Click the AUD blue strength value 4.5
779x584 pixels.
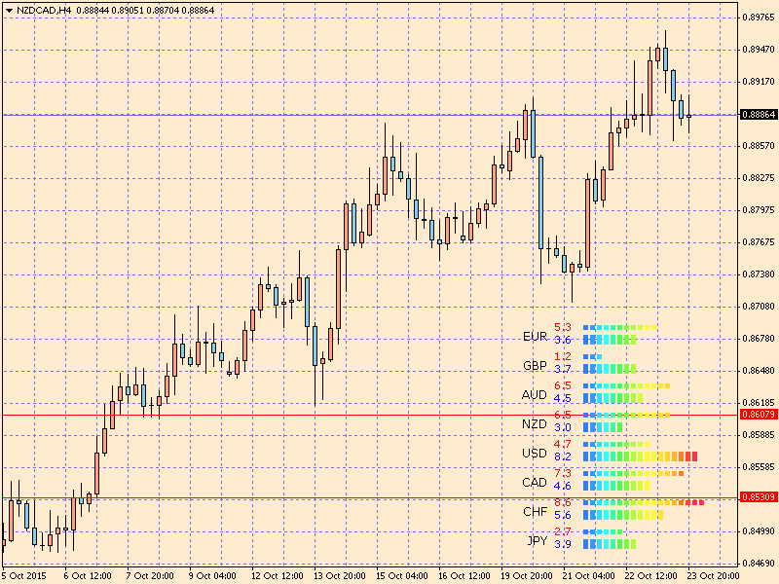pyautogui.click(x=563, y=398)
